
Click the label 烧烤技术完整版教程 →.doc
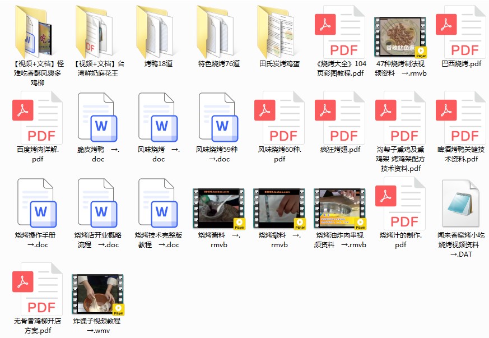(x=159, y=240)
